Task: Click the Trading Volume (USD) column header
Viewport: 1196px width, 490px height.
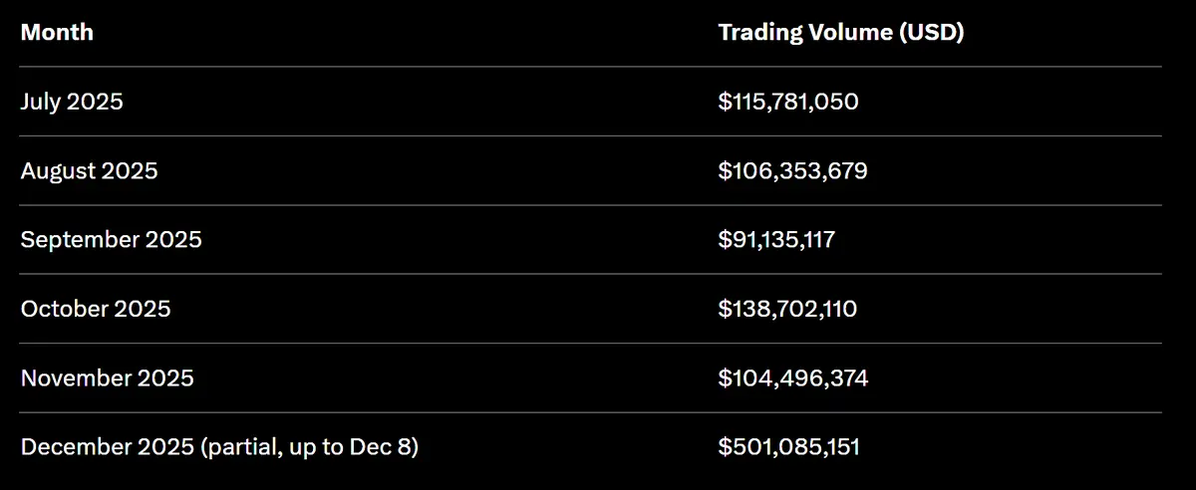Action: coord(840,32)
